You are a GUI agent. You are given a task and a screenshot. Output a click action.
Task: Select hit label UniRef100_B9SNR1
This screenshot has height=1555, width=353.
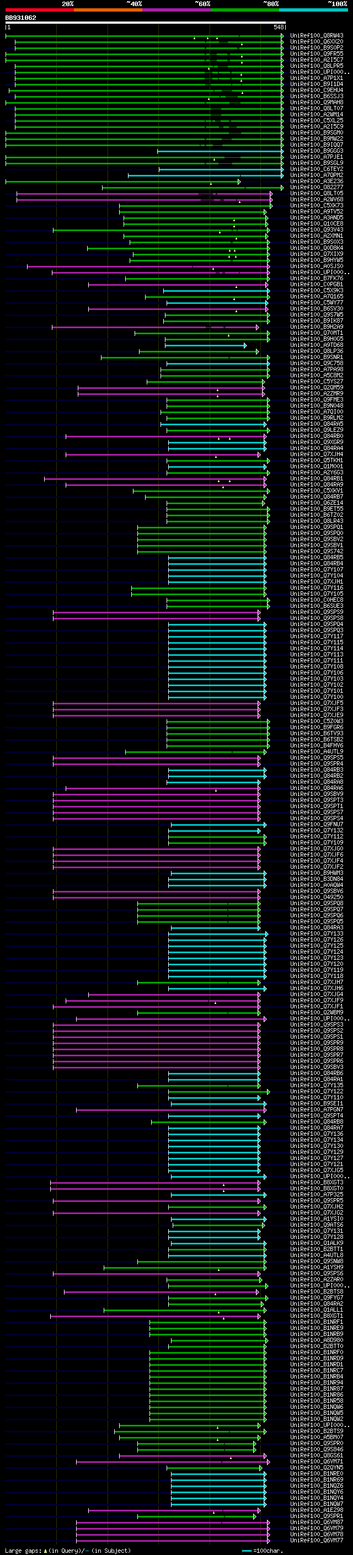click(x=316, y=357)
